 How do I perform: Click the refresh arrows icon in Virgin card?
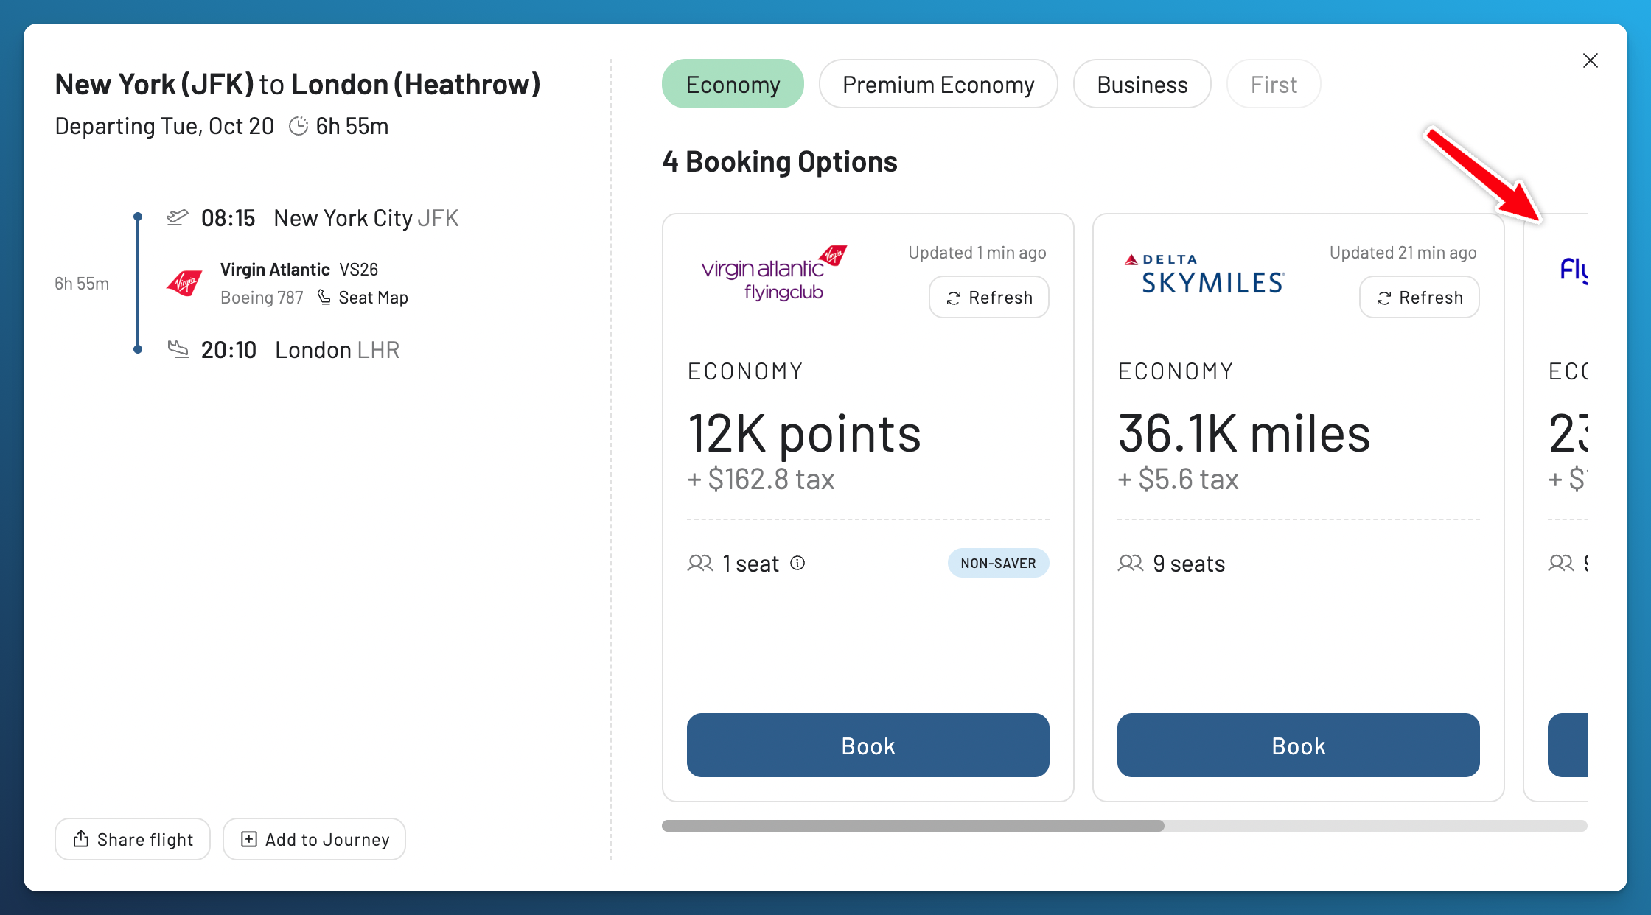pyautogui.click(x=954, y=298)
